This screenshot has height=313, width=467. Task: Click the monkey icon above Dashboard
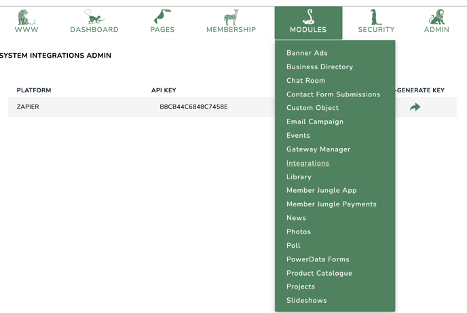point(94,16)
